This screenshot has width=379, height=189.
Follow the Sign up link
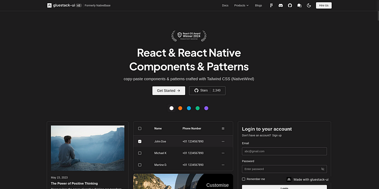point(277,136)
